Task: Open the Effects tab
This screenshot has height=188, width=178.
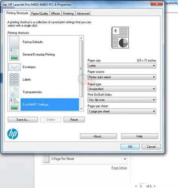Action: [x=56, y=14]
